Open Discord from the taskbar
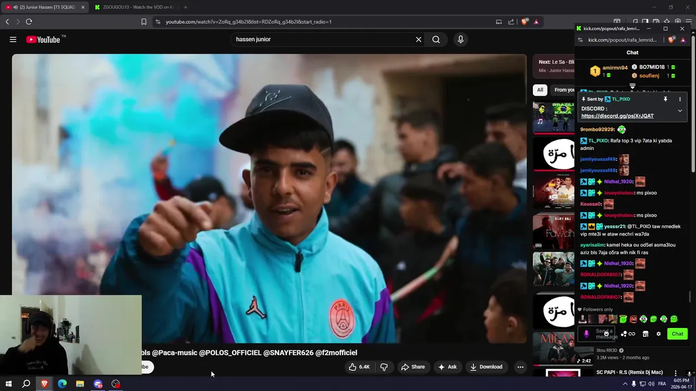The image size is (696, 391). (x=98, y=384)
